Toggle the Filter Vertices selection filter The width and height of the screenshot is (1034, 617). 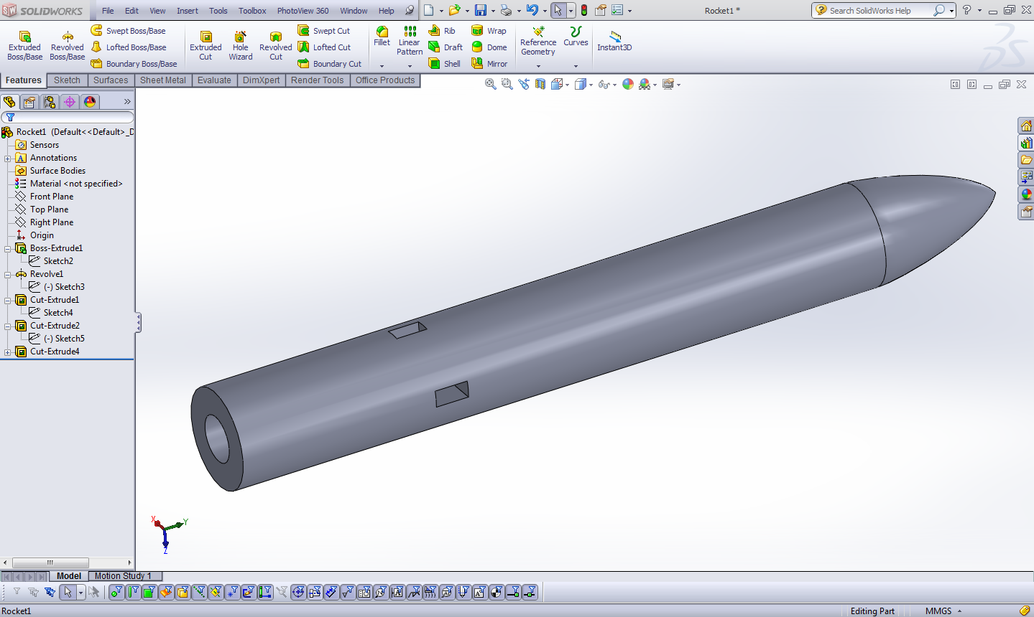(x=117, y=592)
